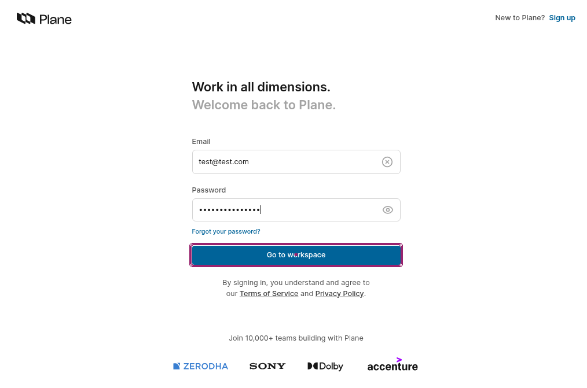The width and height of the screenshot is (587, 388).
Task: Click the Dolby logo
Action: click(x=325, y=366)
